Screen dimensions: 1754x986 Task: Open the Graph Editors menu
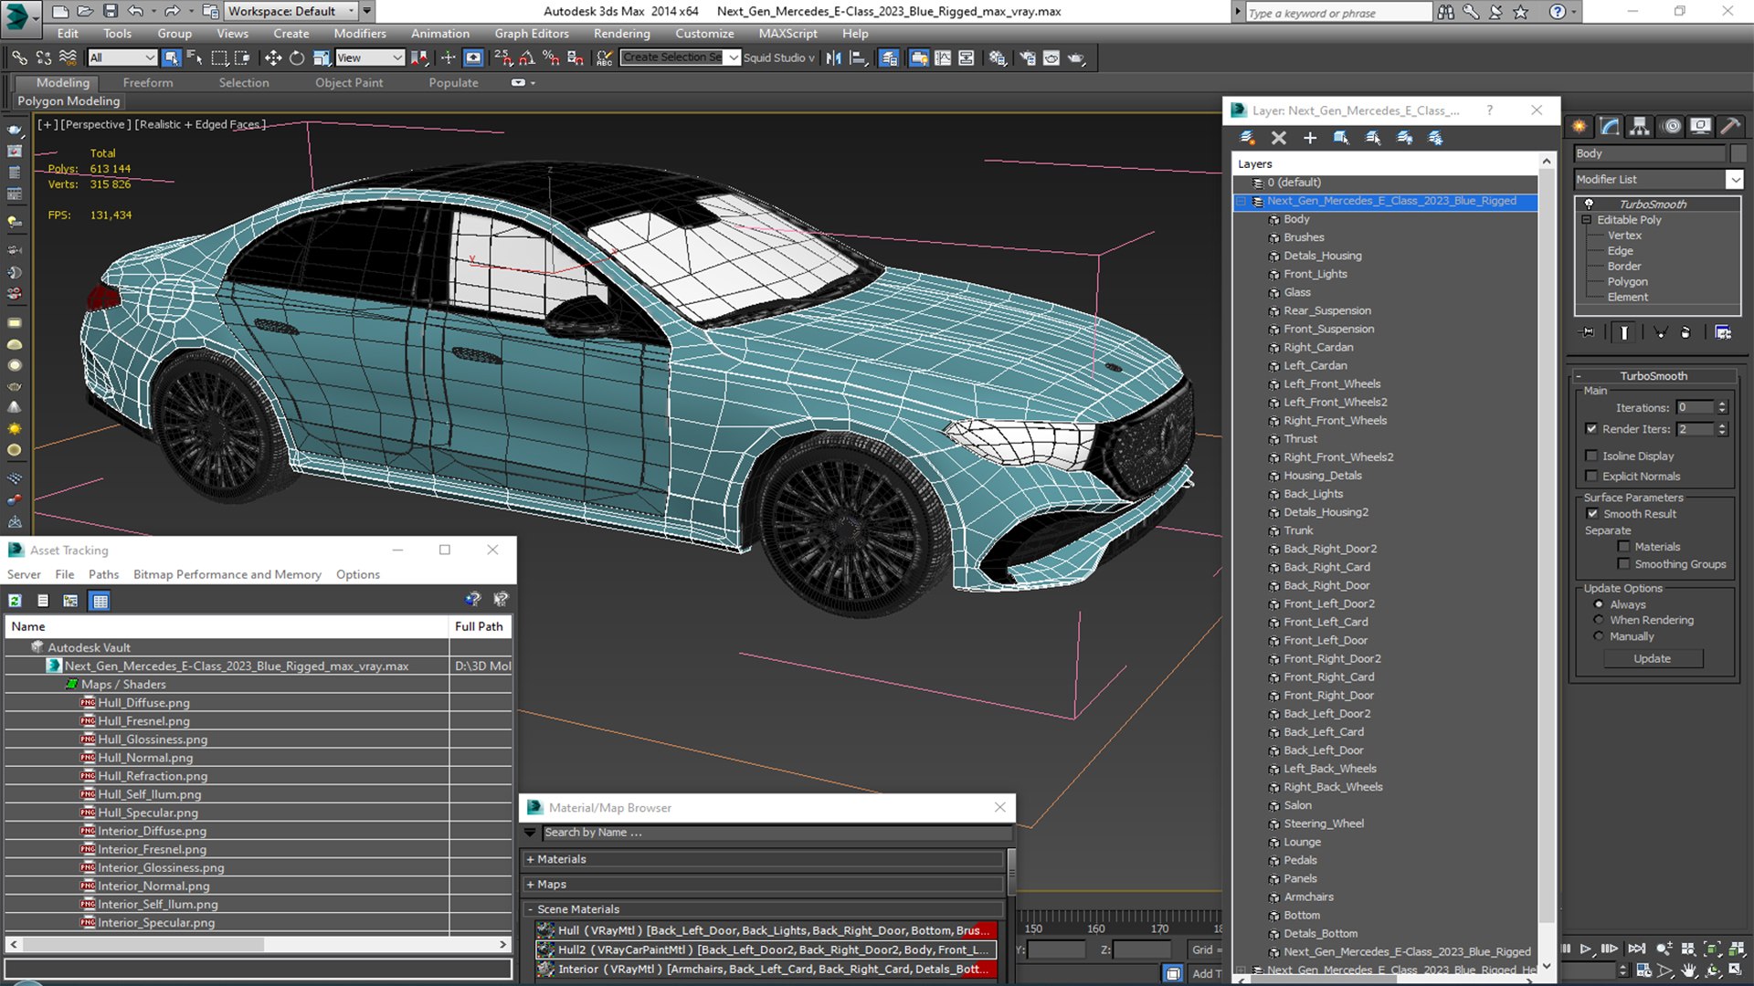532,34
